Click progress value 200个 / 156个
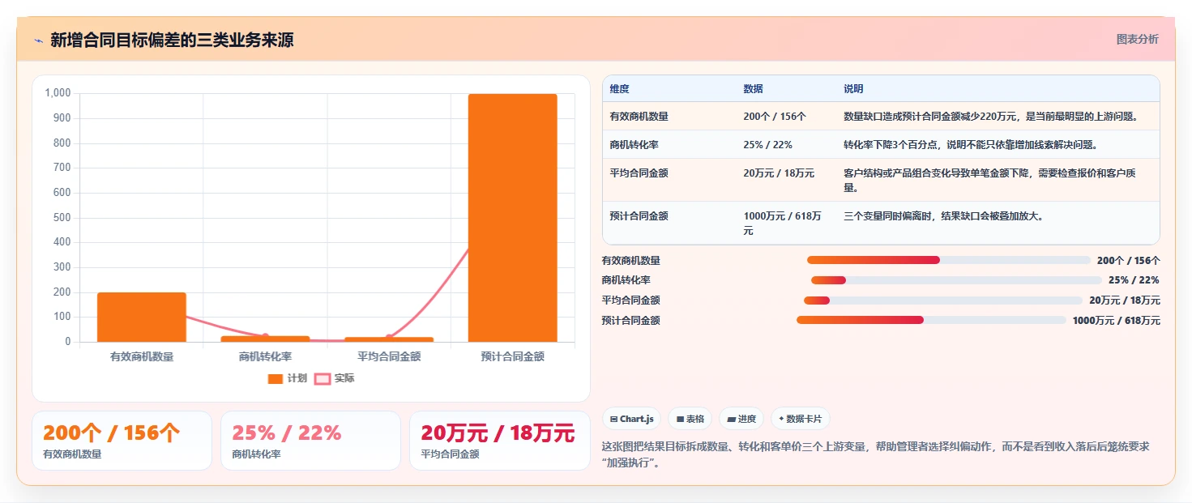 [1128, 261]
